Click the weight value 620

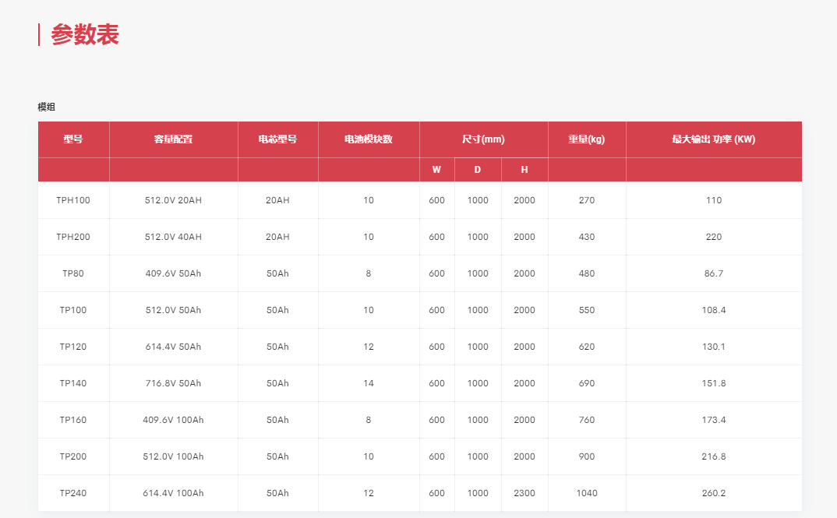click(x=587, y=347)
